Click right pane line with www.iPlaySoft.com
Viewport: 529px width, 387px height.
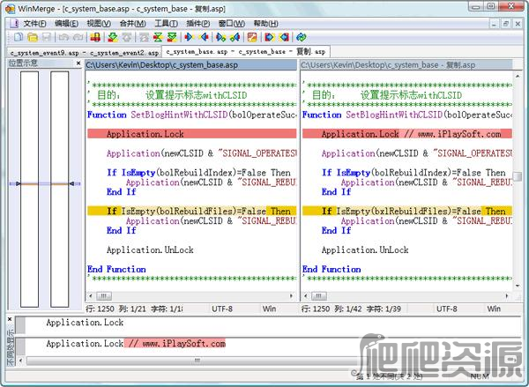point(406,134)
